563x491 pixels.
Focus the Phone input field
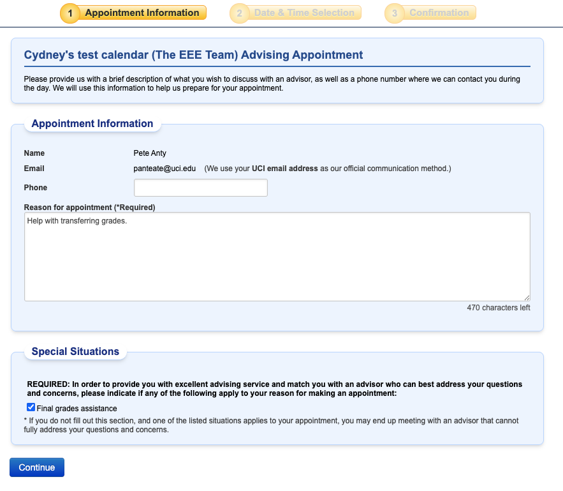[x=201, y=188]
